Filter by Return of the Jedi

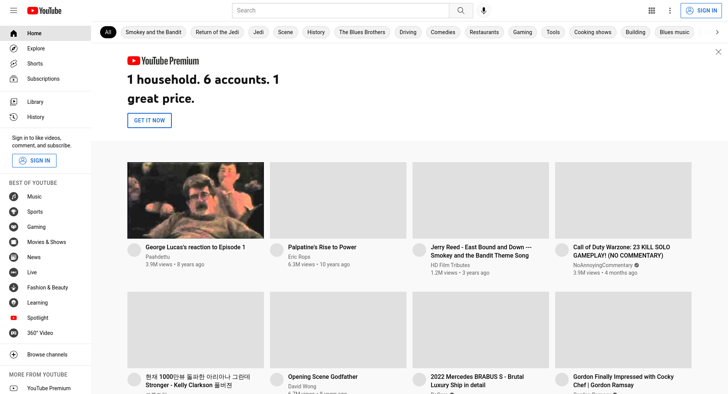217,32
